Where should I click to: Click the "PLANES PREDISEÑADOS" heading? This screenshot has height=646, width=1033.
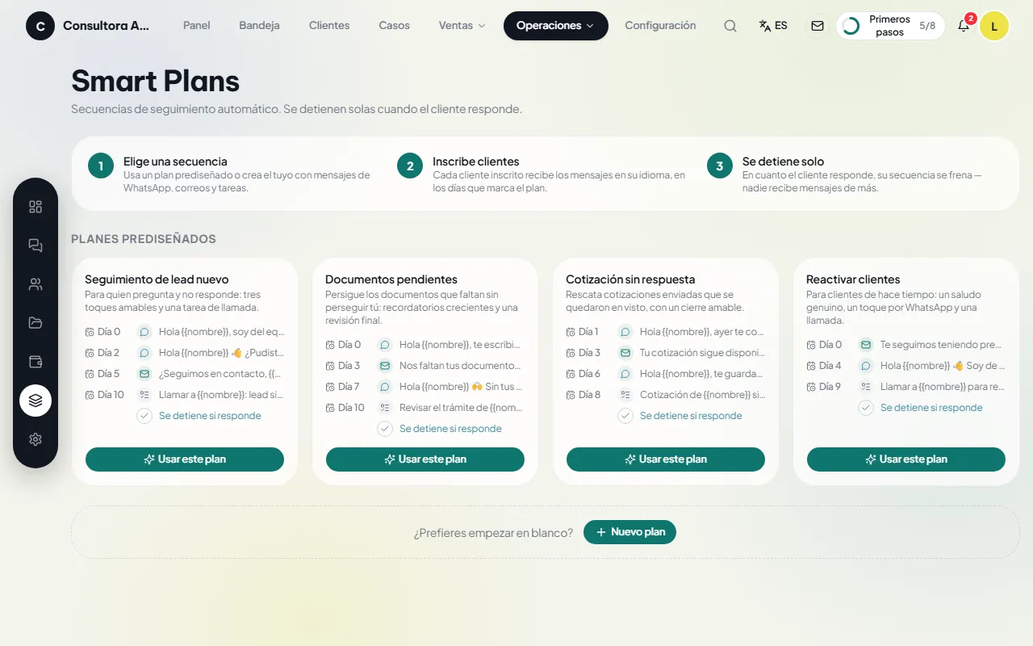pyautogui.click(x=144, y=239)
